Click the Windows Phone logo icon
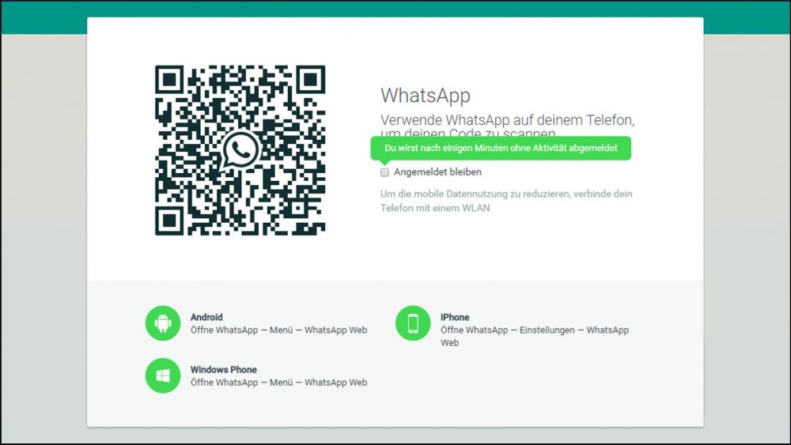791x445 pixels. click(163, 375)
